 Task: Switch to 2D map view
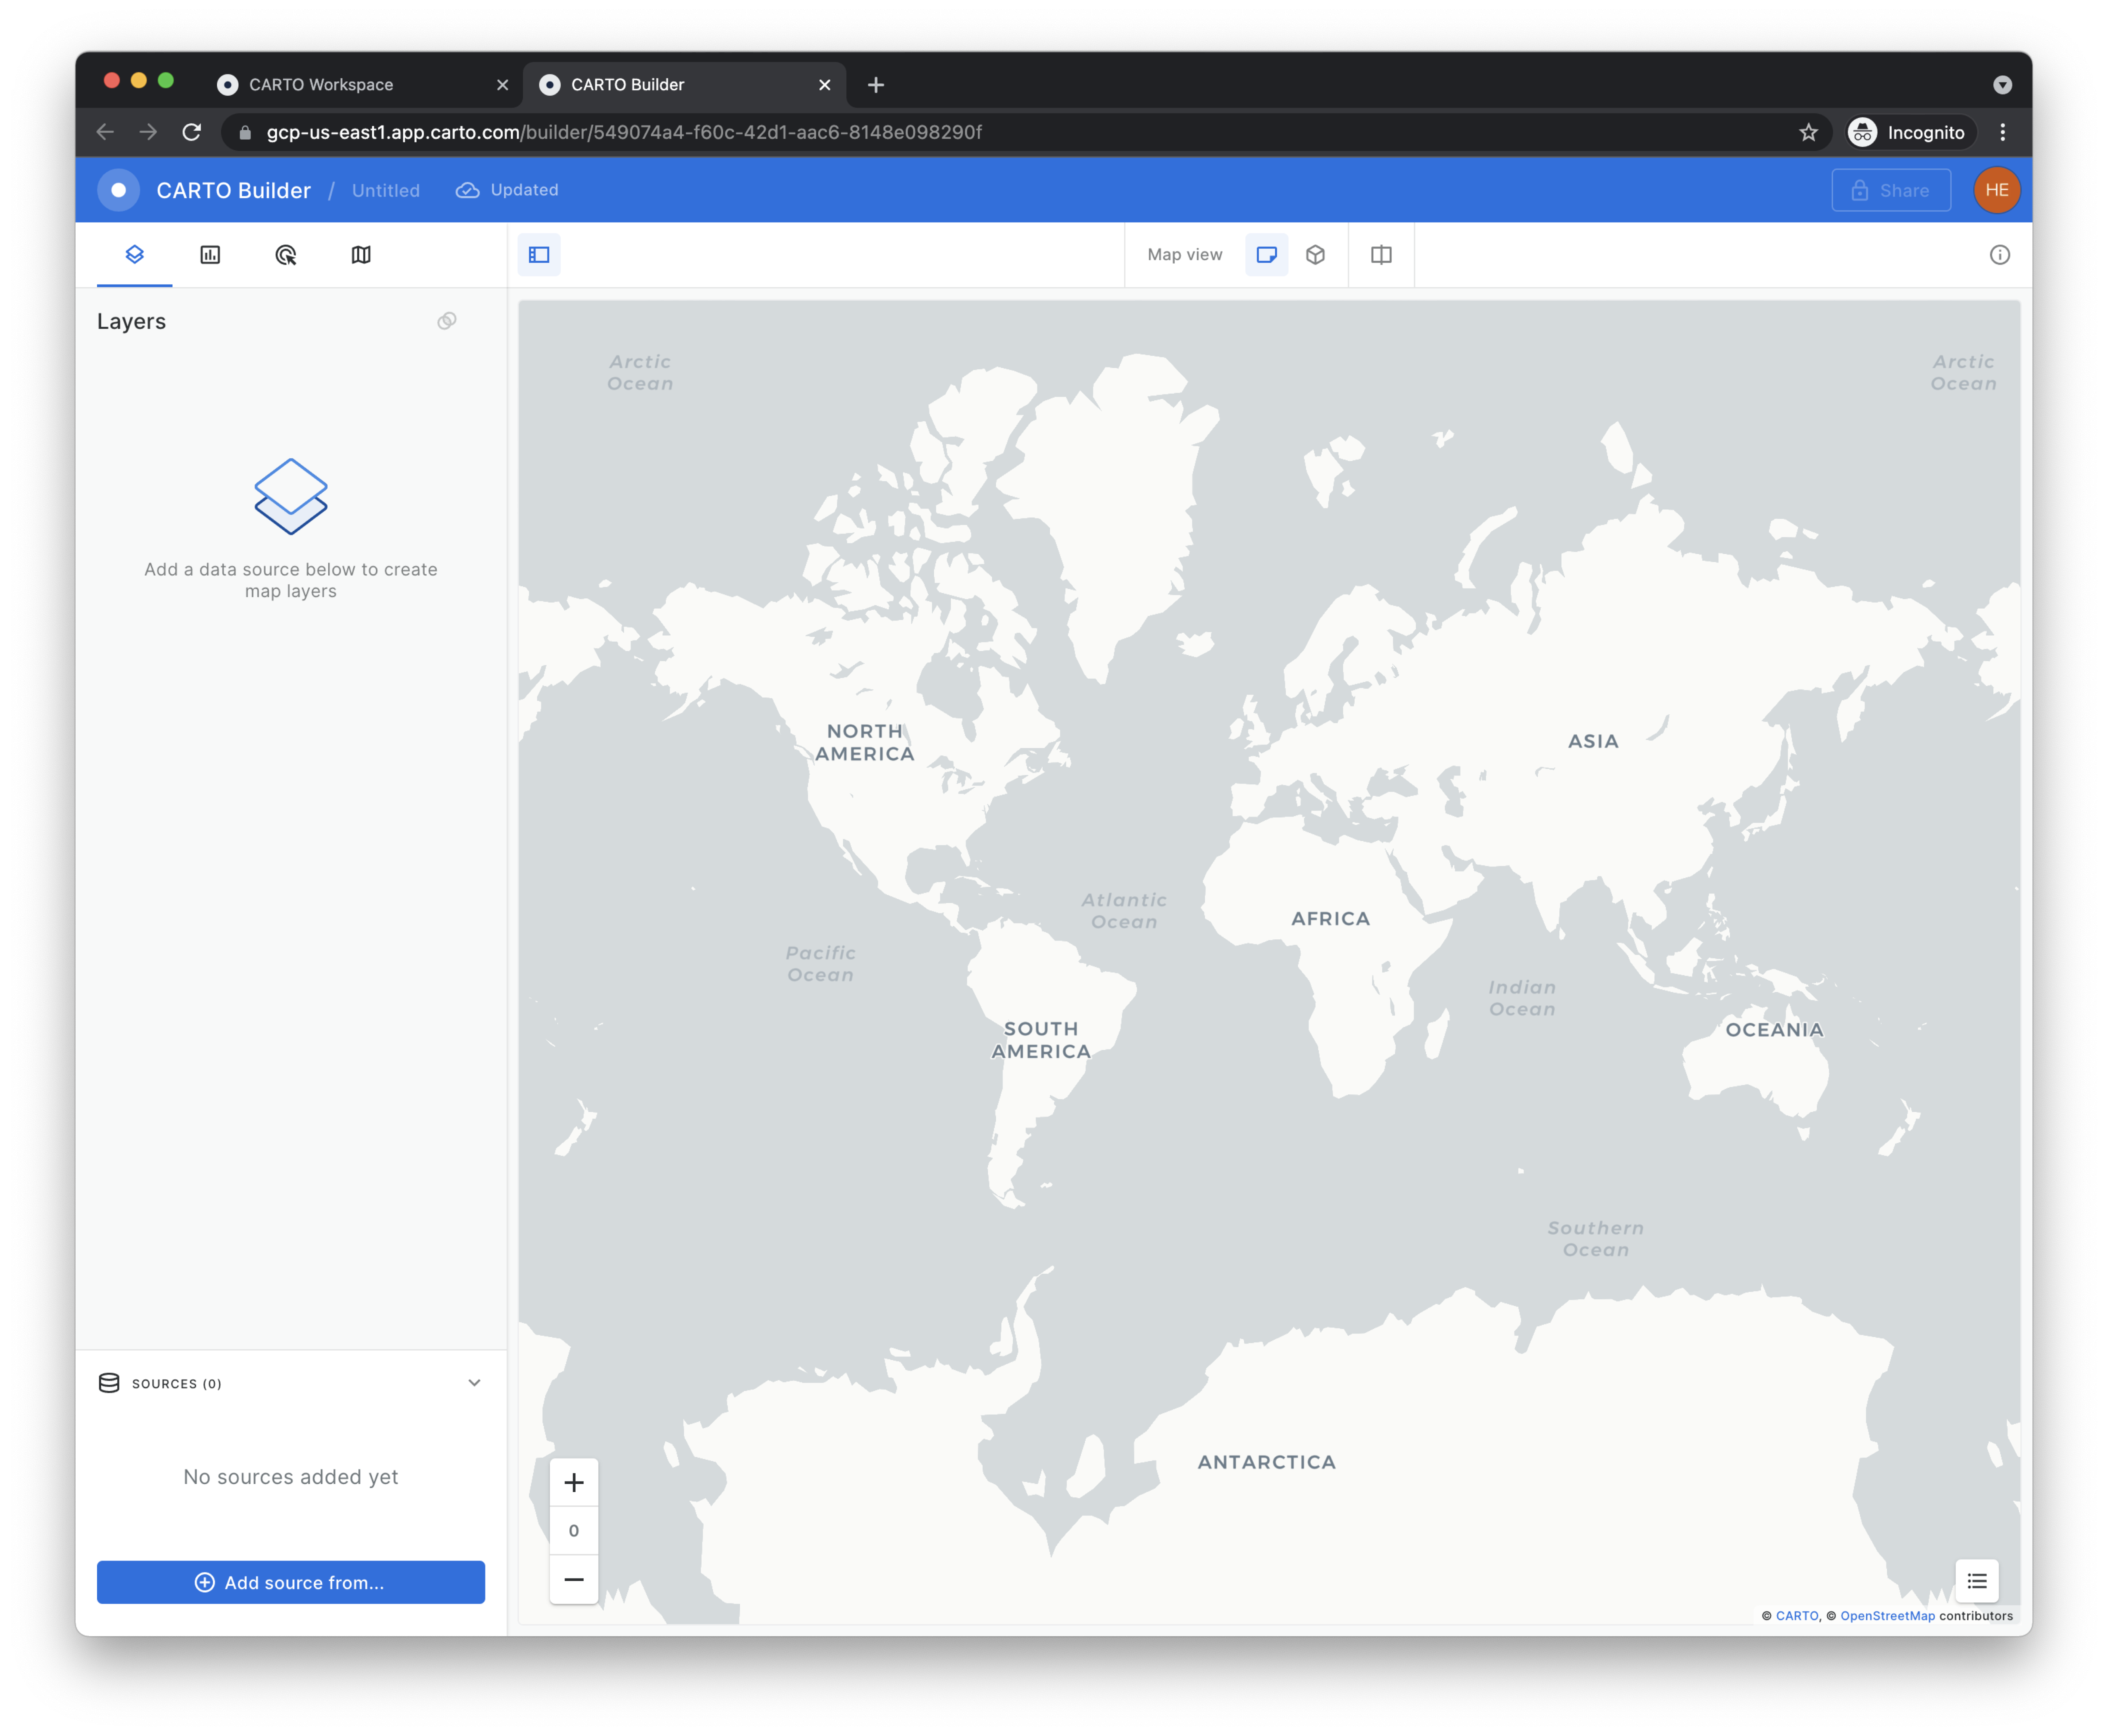(x=1266, y=255)
